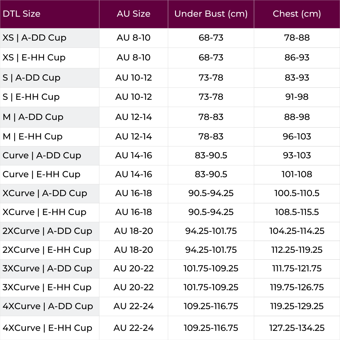This screenshot has width=340, height=340.
Task: Click the 78-88 chest value for XS
Action: pos(297,38)
